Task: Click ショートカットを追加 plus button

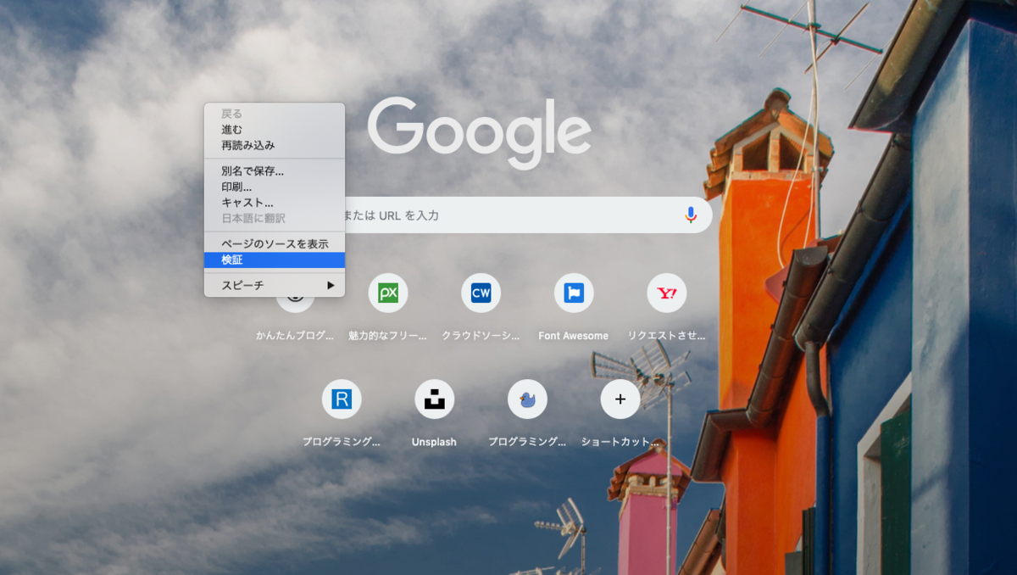Action: [620, 399]
